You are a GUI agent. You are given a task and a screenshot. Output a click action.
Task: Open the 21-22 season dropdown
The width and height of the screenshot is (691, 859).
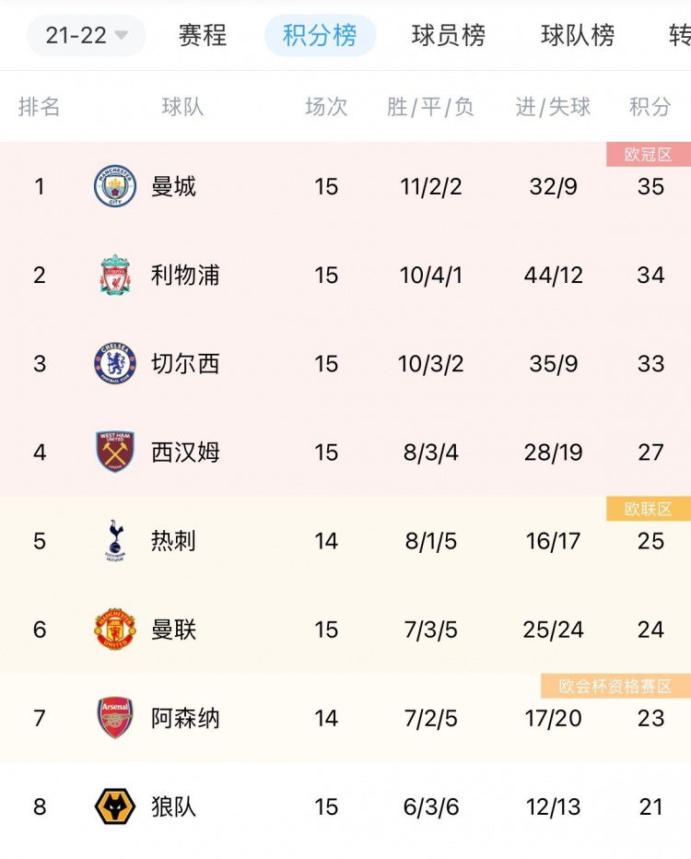86,36
